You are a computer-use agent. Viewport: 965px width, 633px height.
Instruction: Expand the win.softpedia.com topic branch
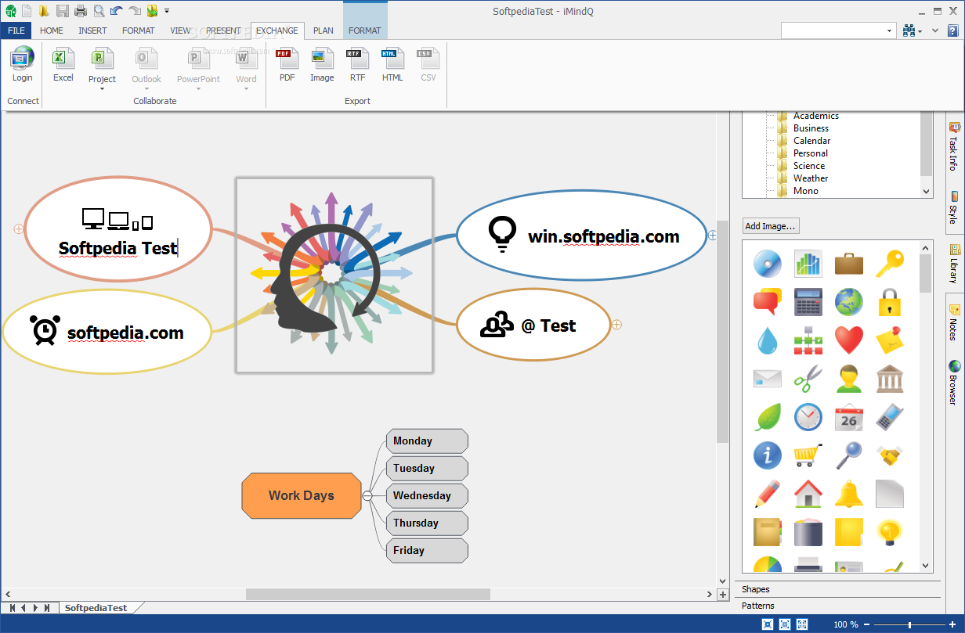tap(713, 235)
